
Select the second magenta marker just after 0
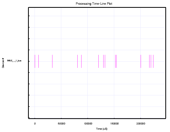tap(38, 61)
